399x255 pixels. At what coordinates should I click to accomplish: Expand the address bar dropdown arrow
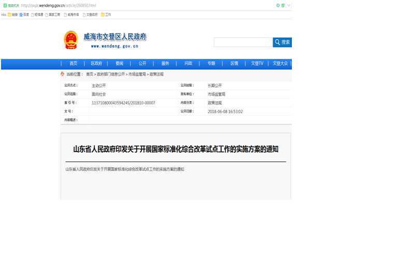(x=289, y=5)
